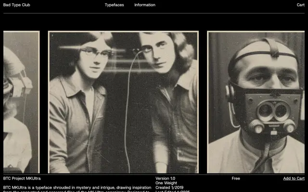Click the BTC MKUltra description paragraph
The height and width of the screenshot is (192, 308).
coord(77,189)
